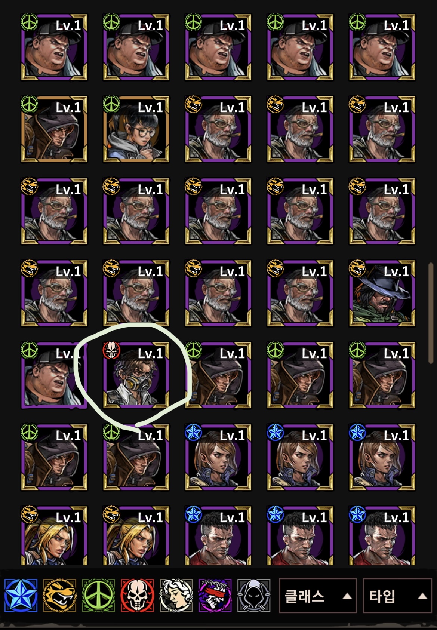The image size is (437, 630).
Task: Select the white woman portrait faction filter
Action: [176, 596]
